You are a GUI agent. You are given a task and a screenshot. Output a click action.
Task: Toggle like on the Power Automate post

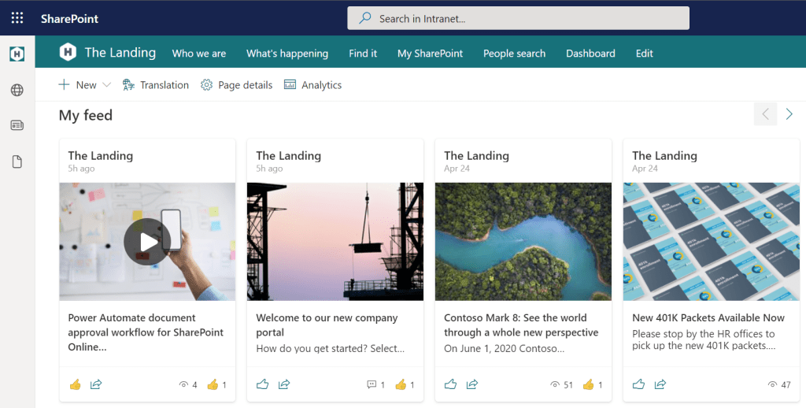pyautogui.click(x=76, y=384)
